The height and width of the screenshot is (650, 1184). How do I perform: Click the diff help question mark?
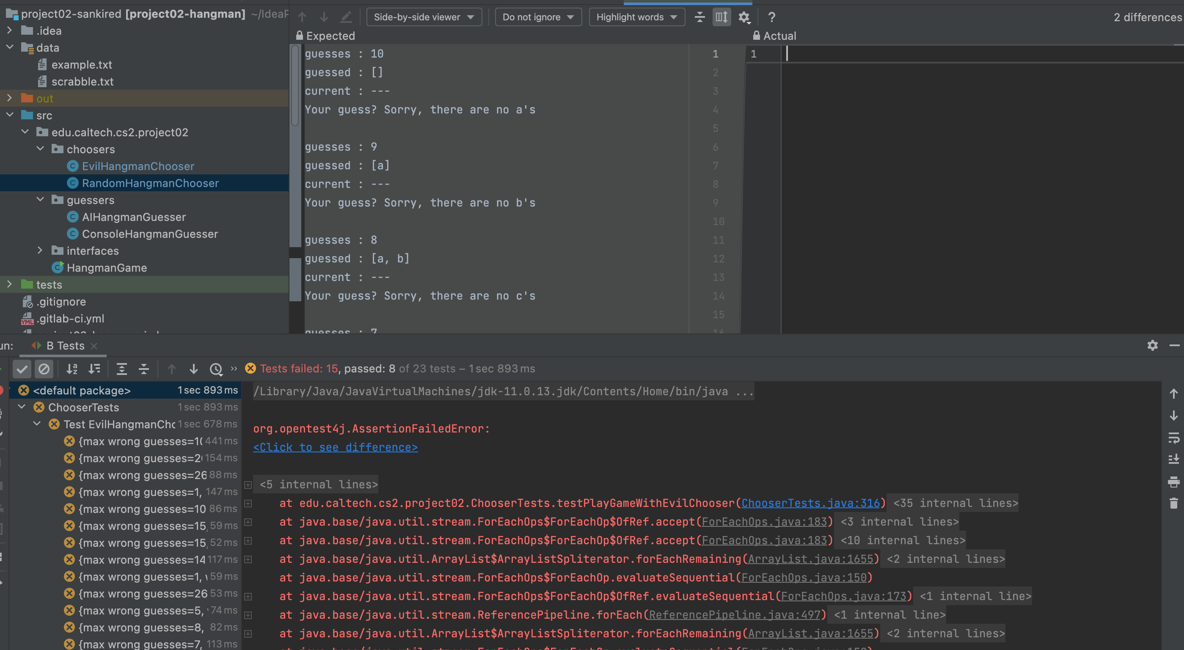click(772, 17)
